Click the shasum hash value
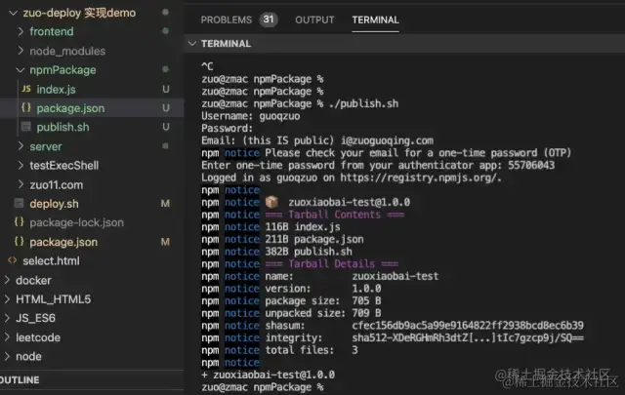This screenshot has width=625, height=395. [x=468, y=326]
